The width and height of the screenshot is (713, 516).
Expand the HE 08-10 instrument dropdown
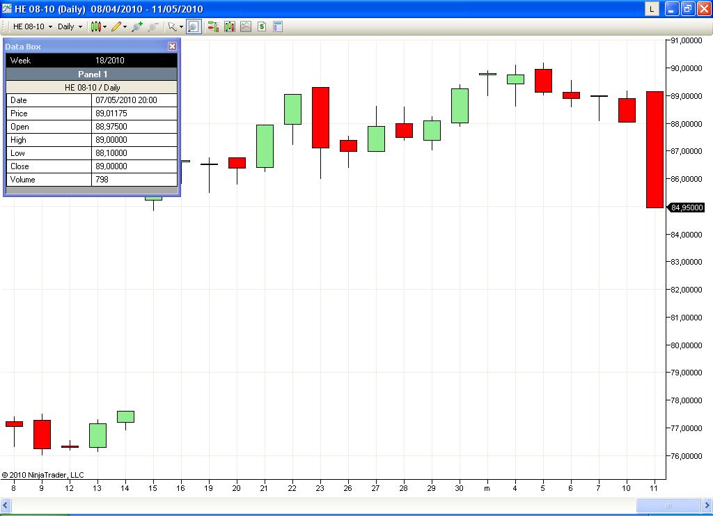click(32, 27)
